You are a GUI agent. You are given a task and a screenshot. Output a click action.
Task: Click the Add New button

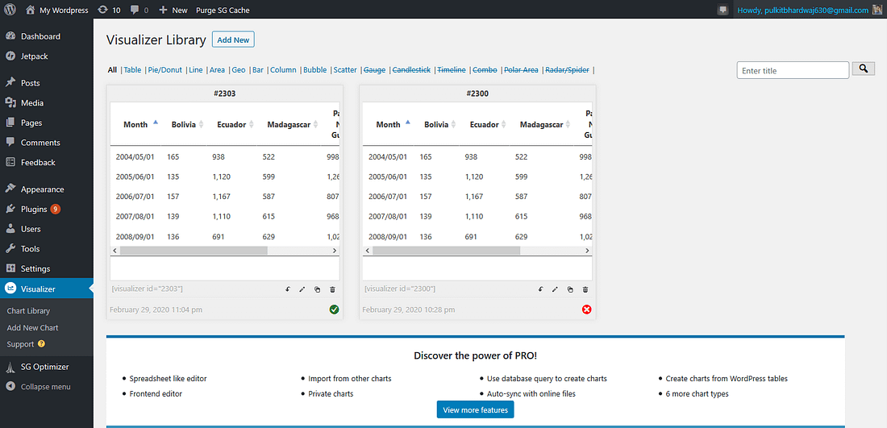[233, 39]
